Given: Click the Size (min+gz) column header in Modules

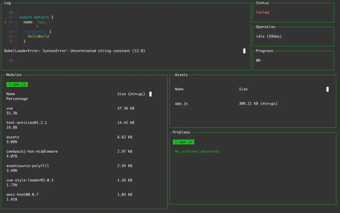Looking at the screenshot, I should tap(131, 94).
